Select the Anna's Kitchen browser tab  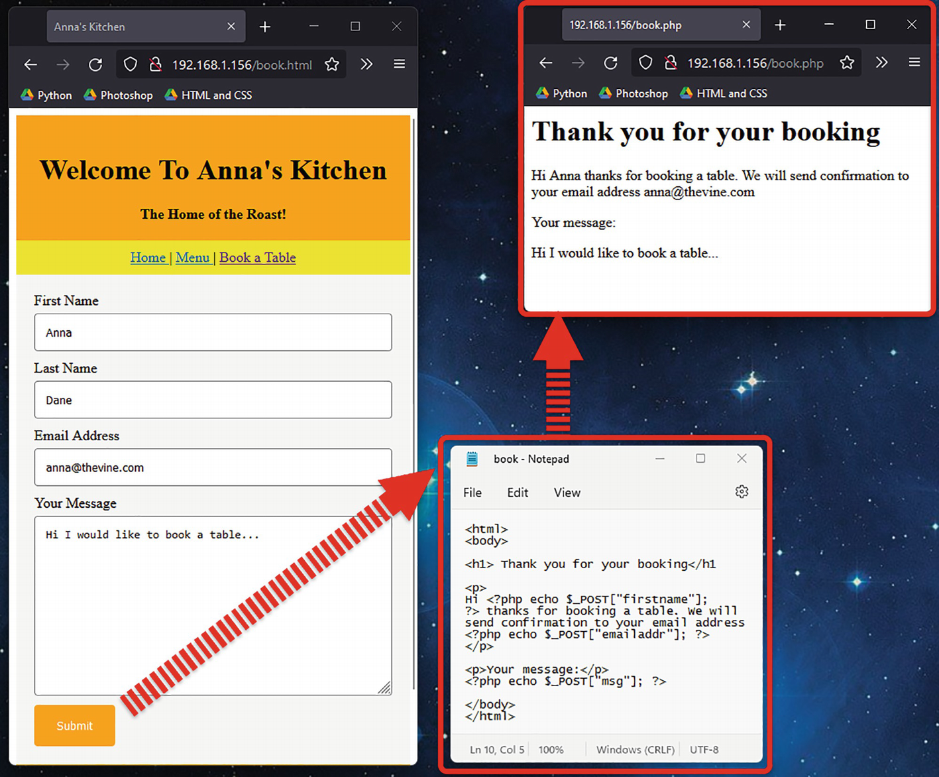tap(133, 27)
